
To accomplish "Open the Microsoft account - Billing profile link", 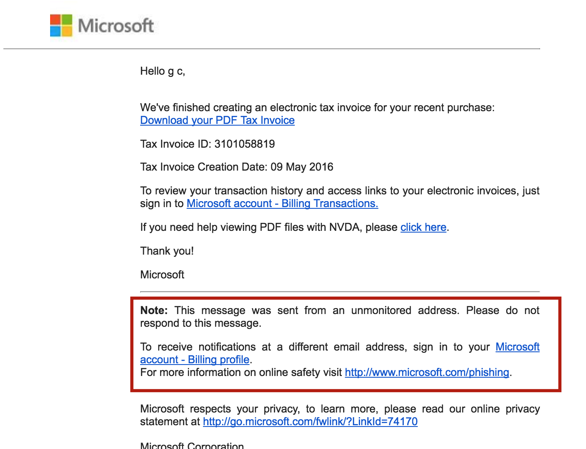I will [194, 359].
